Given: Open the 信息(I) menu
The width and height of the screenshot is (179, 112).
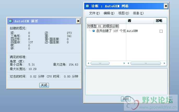Looking at the screenshot, I should point(138,13).
